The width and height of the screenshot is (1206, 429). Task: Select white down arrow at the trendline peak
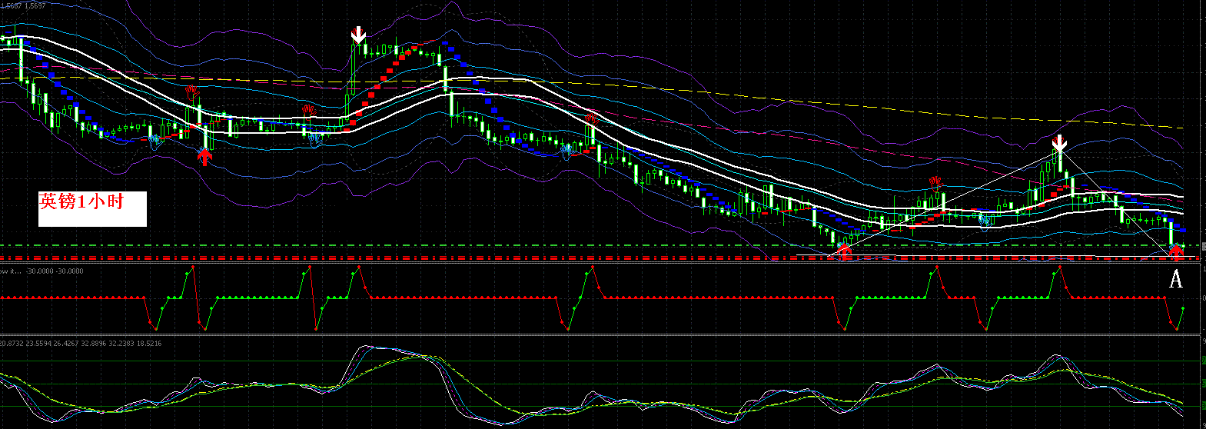click(1059, 144)
